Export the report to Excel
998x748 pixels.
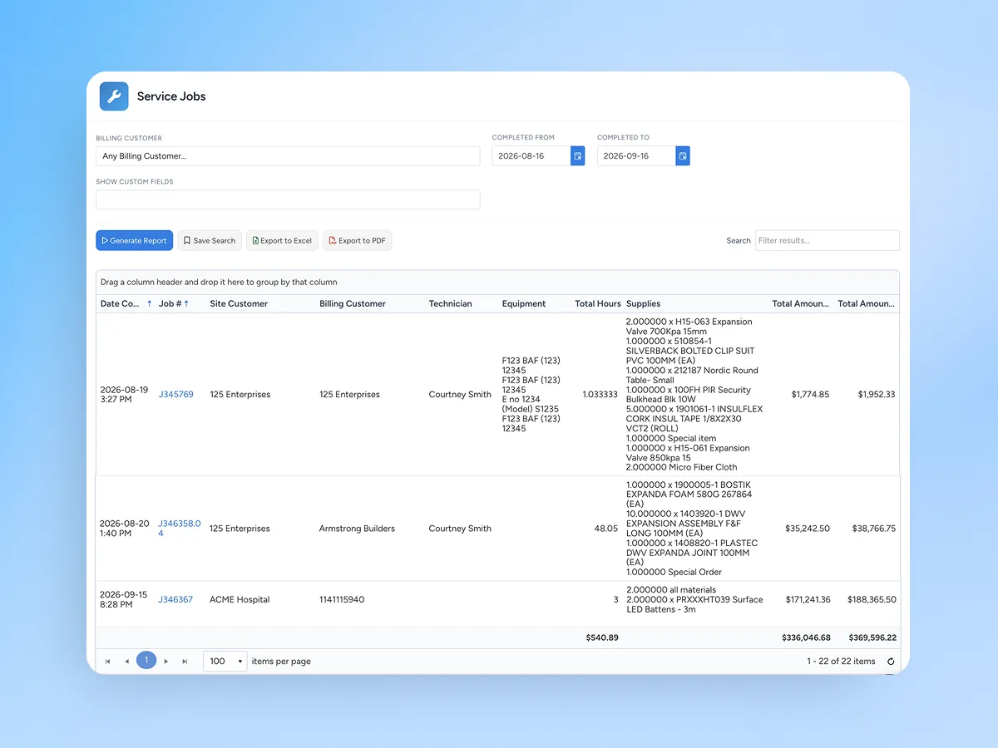point(282,240)
